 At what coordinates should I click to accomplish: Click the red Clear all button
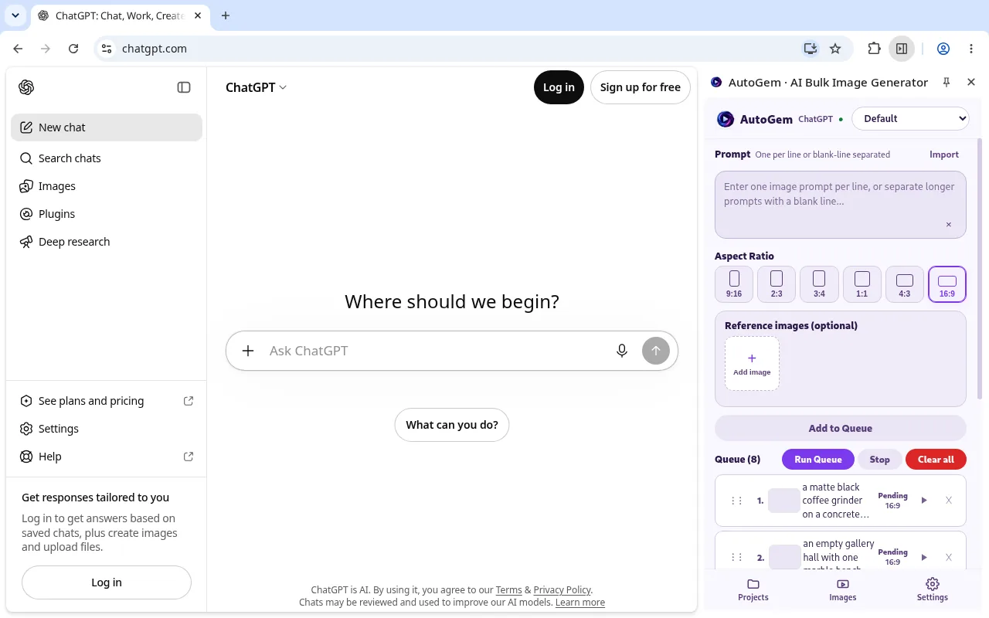coord(936,460)
